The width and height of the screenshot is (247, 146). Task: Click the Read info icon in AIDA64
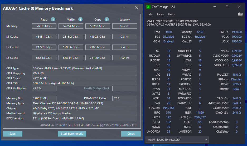coord(53,19)
